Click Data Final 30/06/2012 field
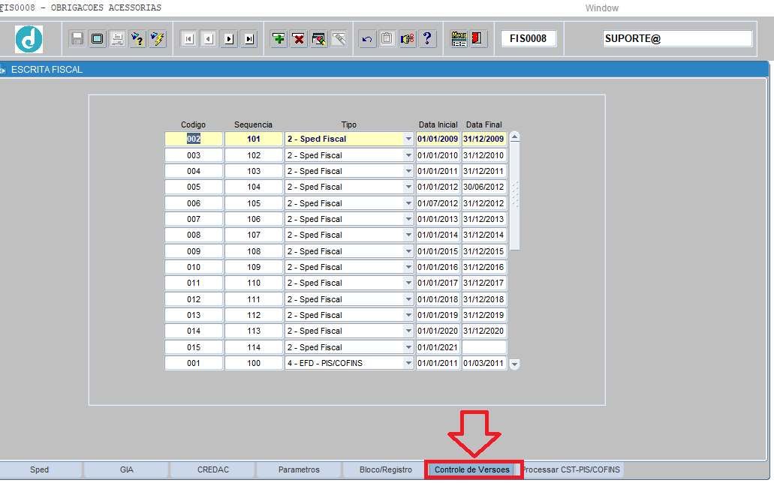This screenshot has width=774, height=483. 483,187
